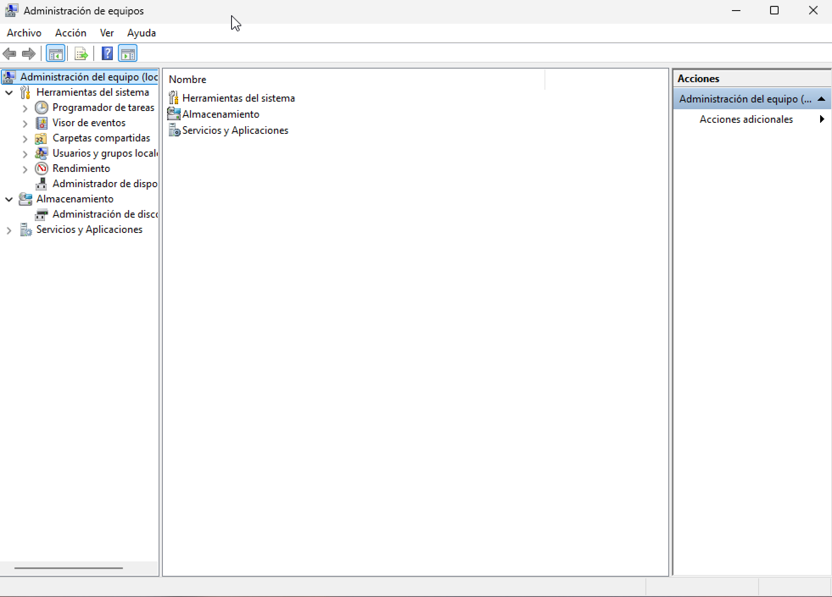The image size is (832, 597).
Task: Expand the Rendimiento tree node
Action: coord(25,169)
